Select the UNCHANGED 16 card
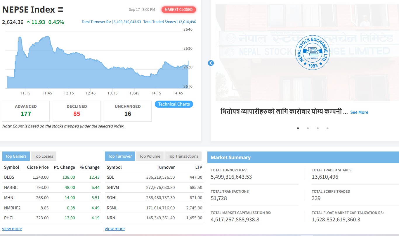Viewport: 399px width, 236px height. pyautogui.click(x=128, y=111)
